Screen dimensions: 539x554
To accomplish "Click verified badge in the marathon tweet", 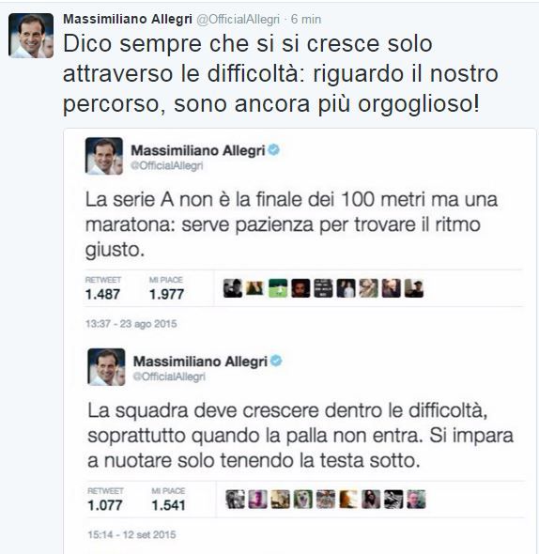I will [x=274, y=150].
